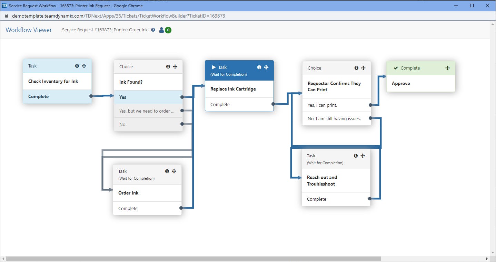Image resolution: width=496 pixels, height=262 pixels.
Task: Click help question mark beside Order Ink title
Action: [x=153, y=30]
